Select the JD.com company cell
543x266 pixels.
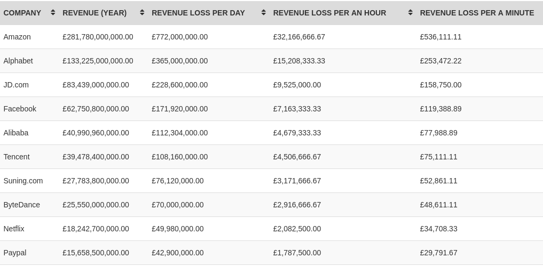pos(16,85)
